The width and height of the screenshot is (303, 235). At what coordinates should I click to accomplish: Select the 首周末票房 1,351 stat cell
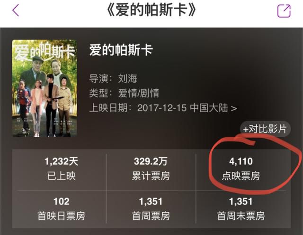pyautogui.click(x=241, y=209)
